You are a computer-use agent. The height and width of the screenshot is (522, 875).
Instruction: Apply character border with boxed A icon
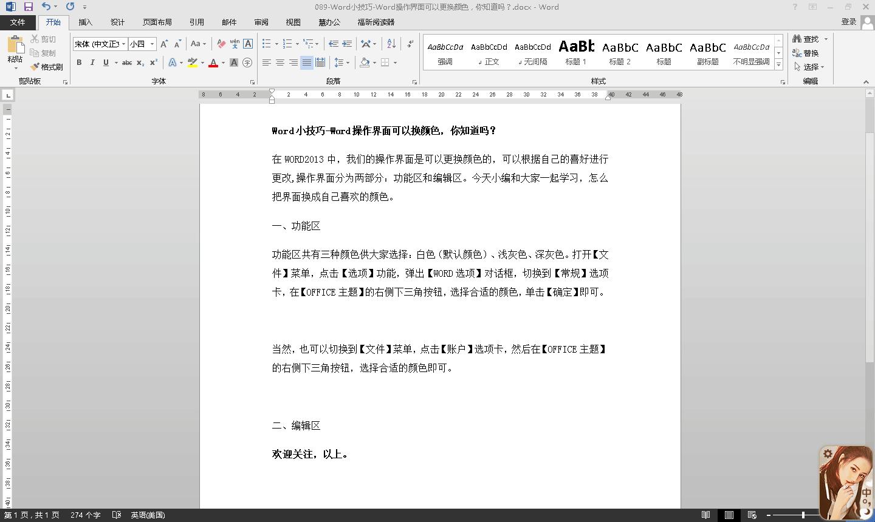248,44
